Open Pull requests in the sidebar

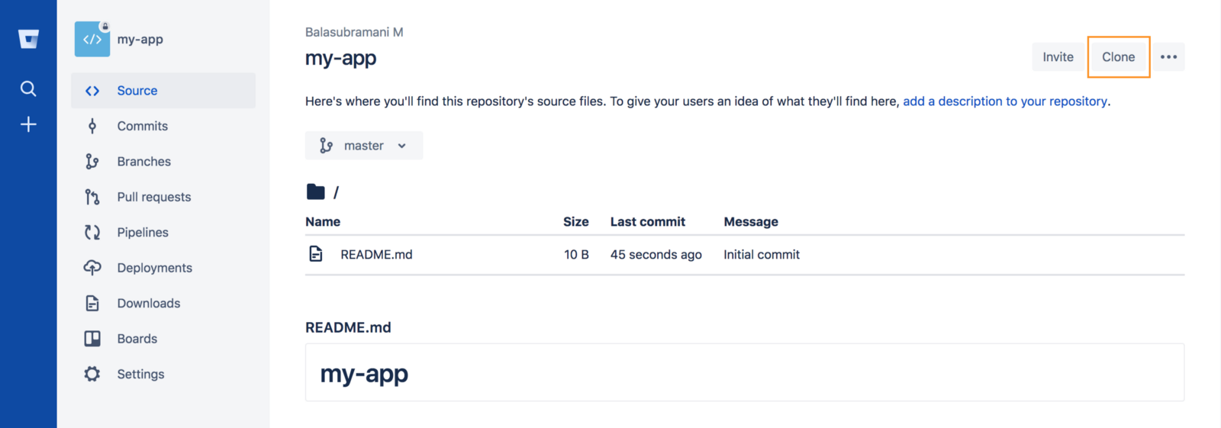click(153, 197)
